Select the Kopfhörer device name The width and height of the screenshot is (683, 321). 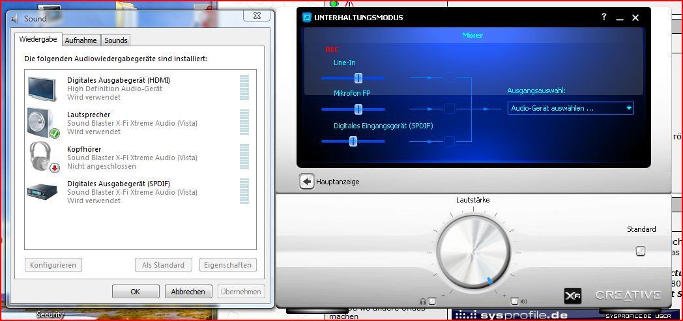84,149
